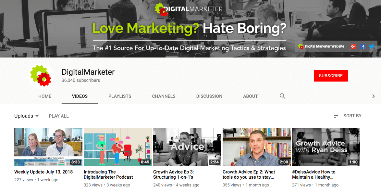Play the 2:24 Advice thumbnail
The height and width of the screenshot is (192, 381).
187,147
